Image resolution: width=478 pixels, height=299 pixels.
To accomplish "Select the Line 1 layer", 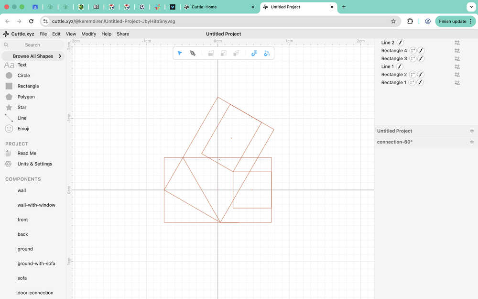I will (388, 66).
